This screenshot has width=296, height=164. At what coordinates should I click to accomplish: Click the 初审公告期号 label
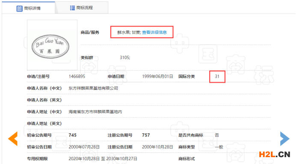pos(39,135)
